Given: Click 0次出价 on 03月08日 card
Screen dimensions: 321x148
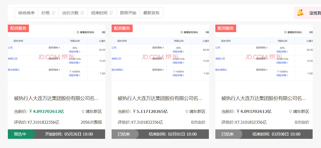Looking at the screenshot, I should (x=302, y=122).
